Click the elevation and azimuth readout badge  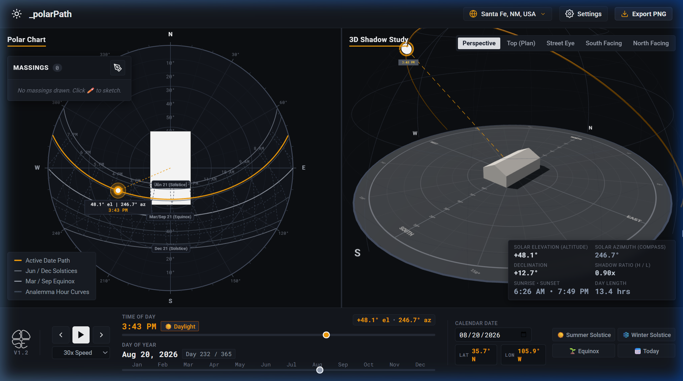[394, 320]
